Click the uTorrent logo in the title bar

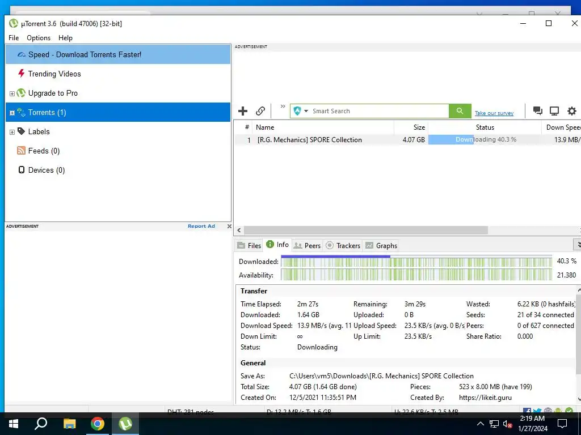14,23
